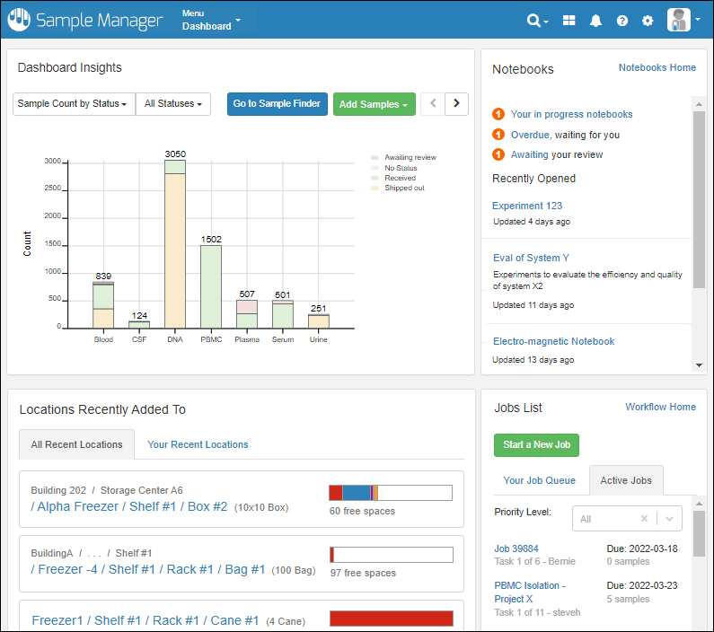Click the grid apps icon in header
Viewport: 714px width, 632px height.
point(569,21)
